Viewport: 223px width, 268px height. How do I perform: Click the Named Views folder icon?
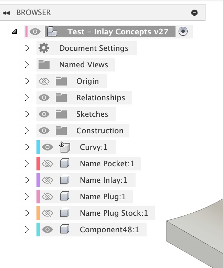tap(44, 65)
